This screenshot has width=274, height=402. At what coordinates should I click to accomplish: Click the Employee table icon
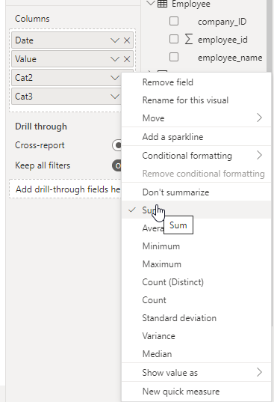[162, 4]
